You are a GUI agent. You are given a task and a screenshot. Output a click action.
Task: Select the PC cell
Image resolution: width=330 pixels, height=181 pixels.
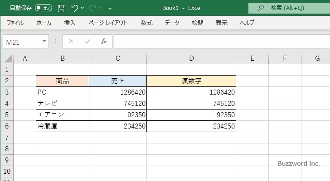pyautogui.click(x=63, y=92)
